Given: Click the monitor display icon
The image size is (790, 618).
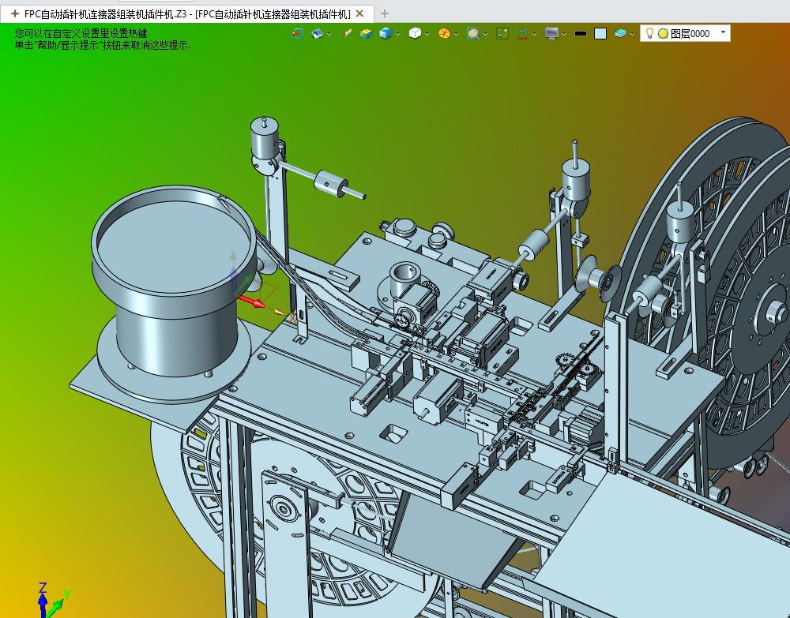Looking at the screenshot, I should (x=551, y=34).
